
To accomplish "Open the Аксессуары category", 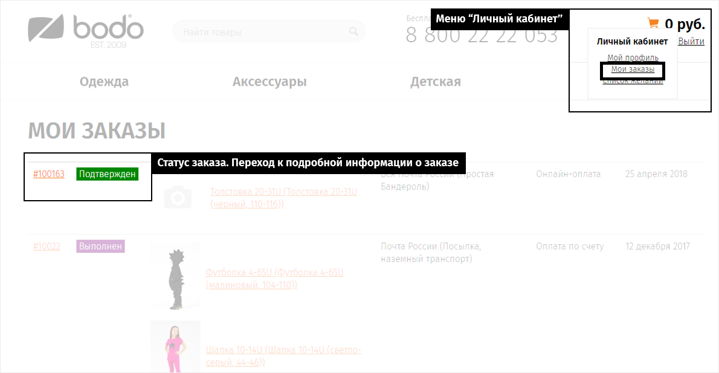I will (269, 82).
